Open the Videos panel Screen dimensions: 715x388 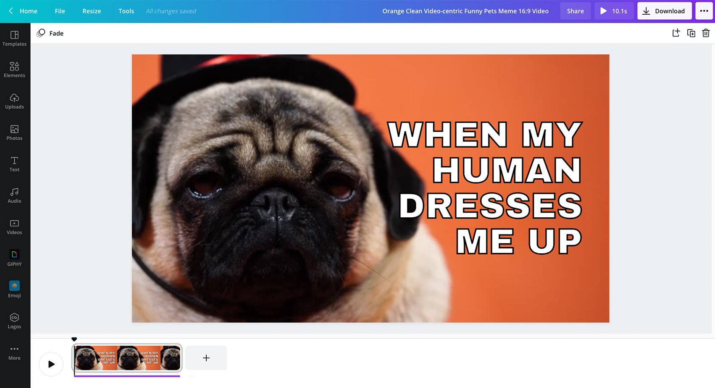tap(14, 227)
